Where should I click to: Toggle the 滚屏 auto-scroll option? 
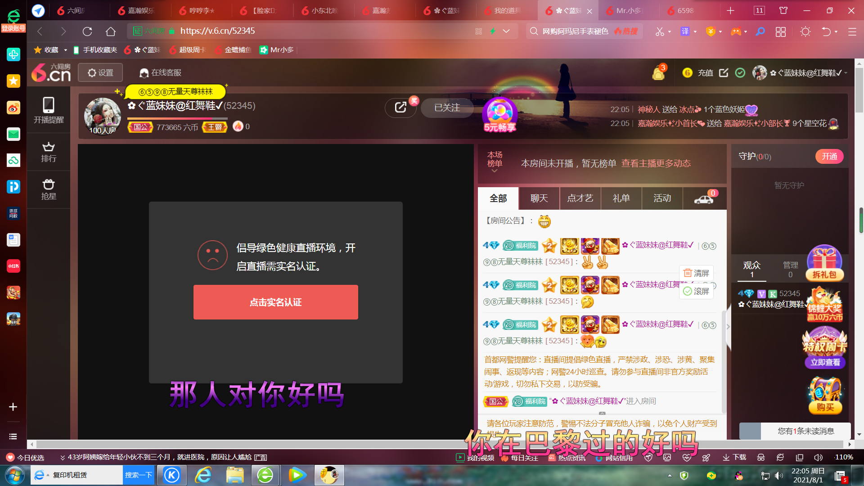click(x=696, y=291)
